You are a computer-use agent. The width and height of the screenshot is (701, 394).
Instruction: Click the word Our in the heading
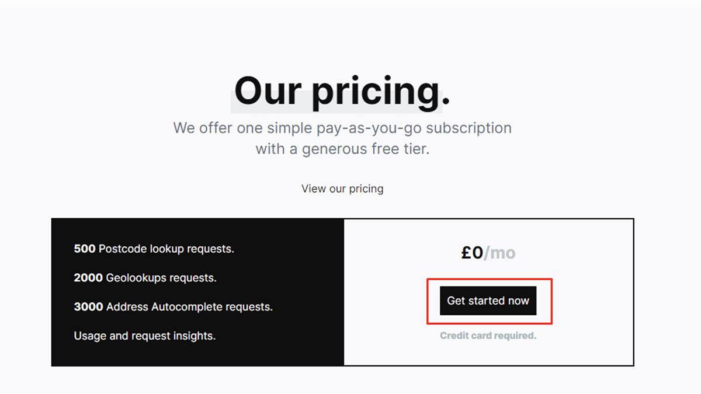[268, 91]
